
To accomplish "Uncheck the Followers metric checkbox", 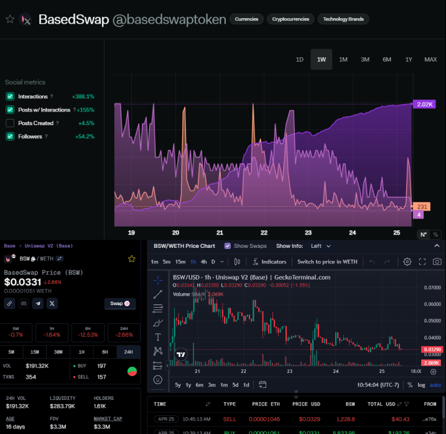I will tap(10, 136).
